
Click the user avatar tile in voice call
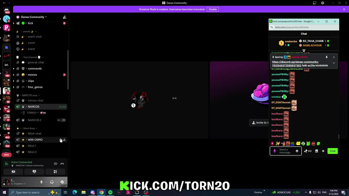pyautogui.click(x=139, y=100)
